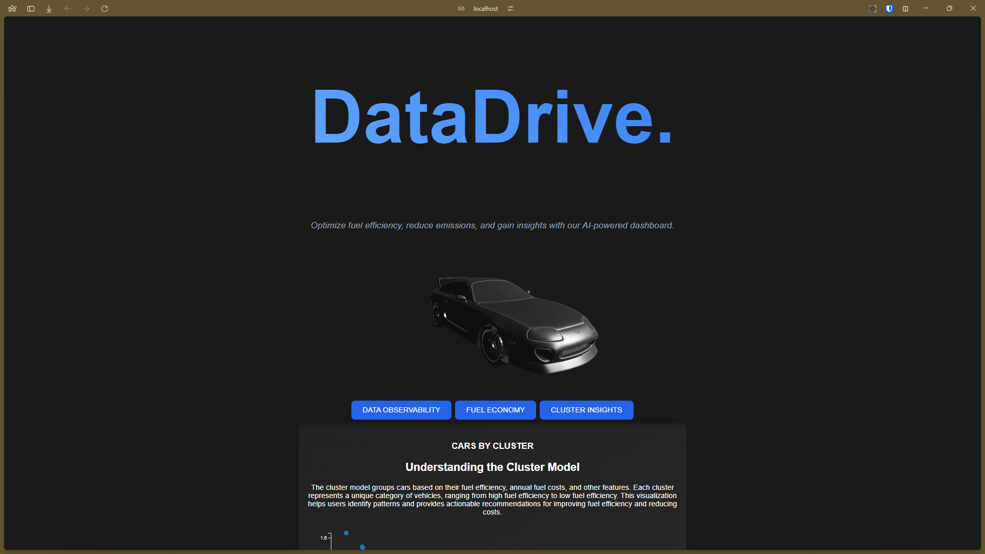
Task: Toggle the split view icon
Action: click(x=905, y=9)
